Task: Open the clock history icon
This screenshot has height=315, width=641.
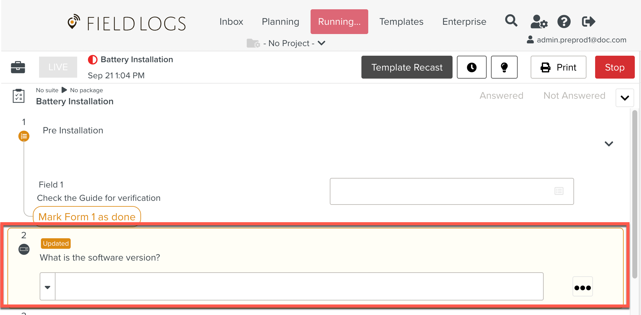Action: click(x=471, y=67)
